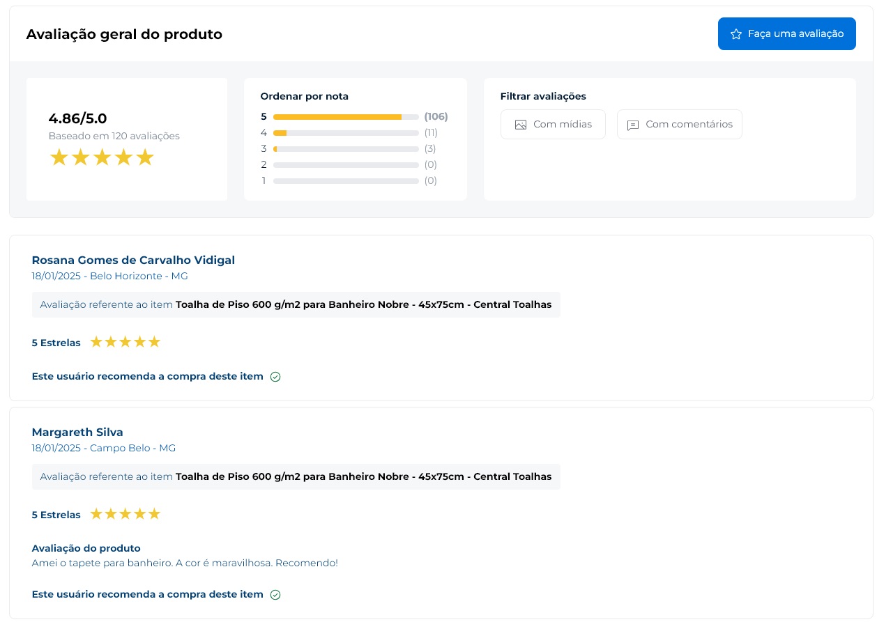Viewport: 877px width, 622px height.
Task: Click 'Baseado em 120 avaliações' text
Action: [114, 136]
